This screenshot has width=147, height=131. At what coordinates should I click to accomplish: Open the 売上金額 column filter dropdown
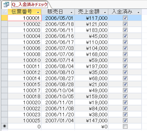coord(105,12)
